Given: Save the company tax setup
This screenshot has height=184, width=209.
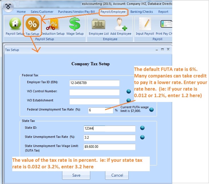Looking at the screenshot, I should [76, 175].
